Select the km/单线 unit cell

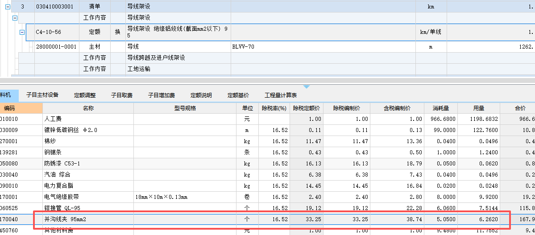pos(431,32)
